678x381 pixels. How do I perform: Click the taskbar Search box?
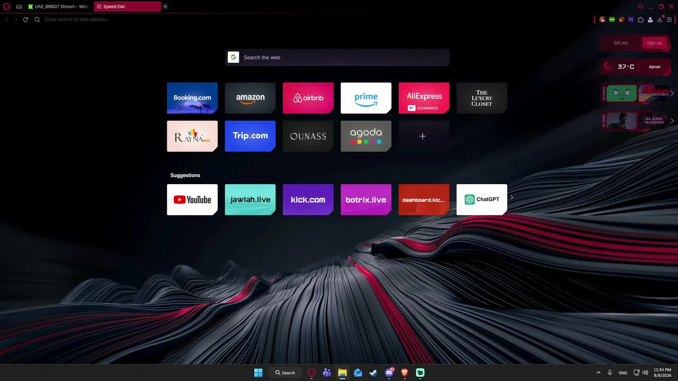point(285,373)
